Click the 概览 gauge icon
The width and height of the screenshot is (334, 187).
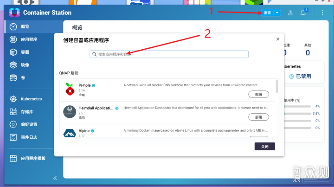(13, 26)
